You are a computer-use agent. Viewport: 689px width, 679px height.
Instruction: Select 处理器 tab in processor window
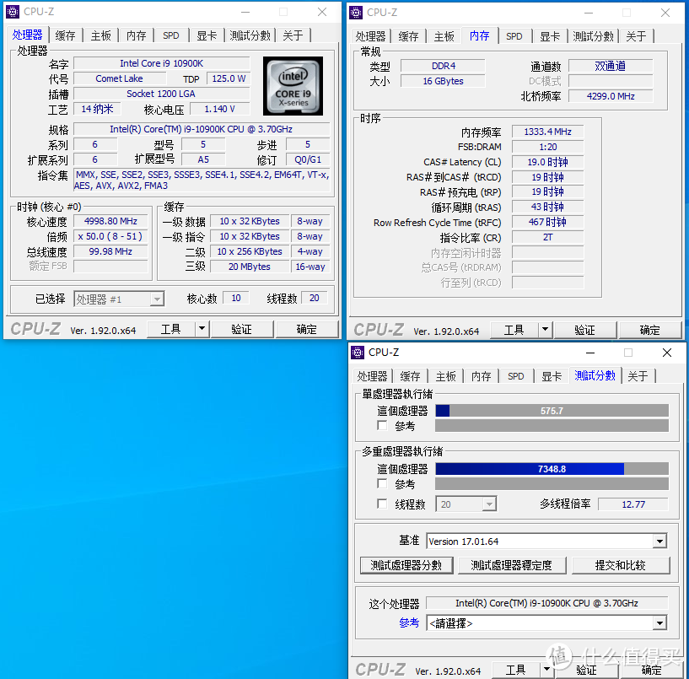pos(27,35)
